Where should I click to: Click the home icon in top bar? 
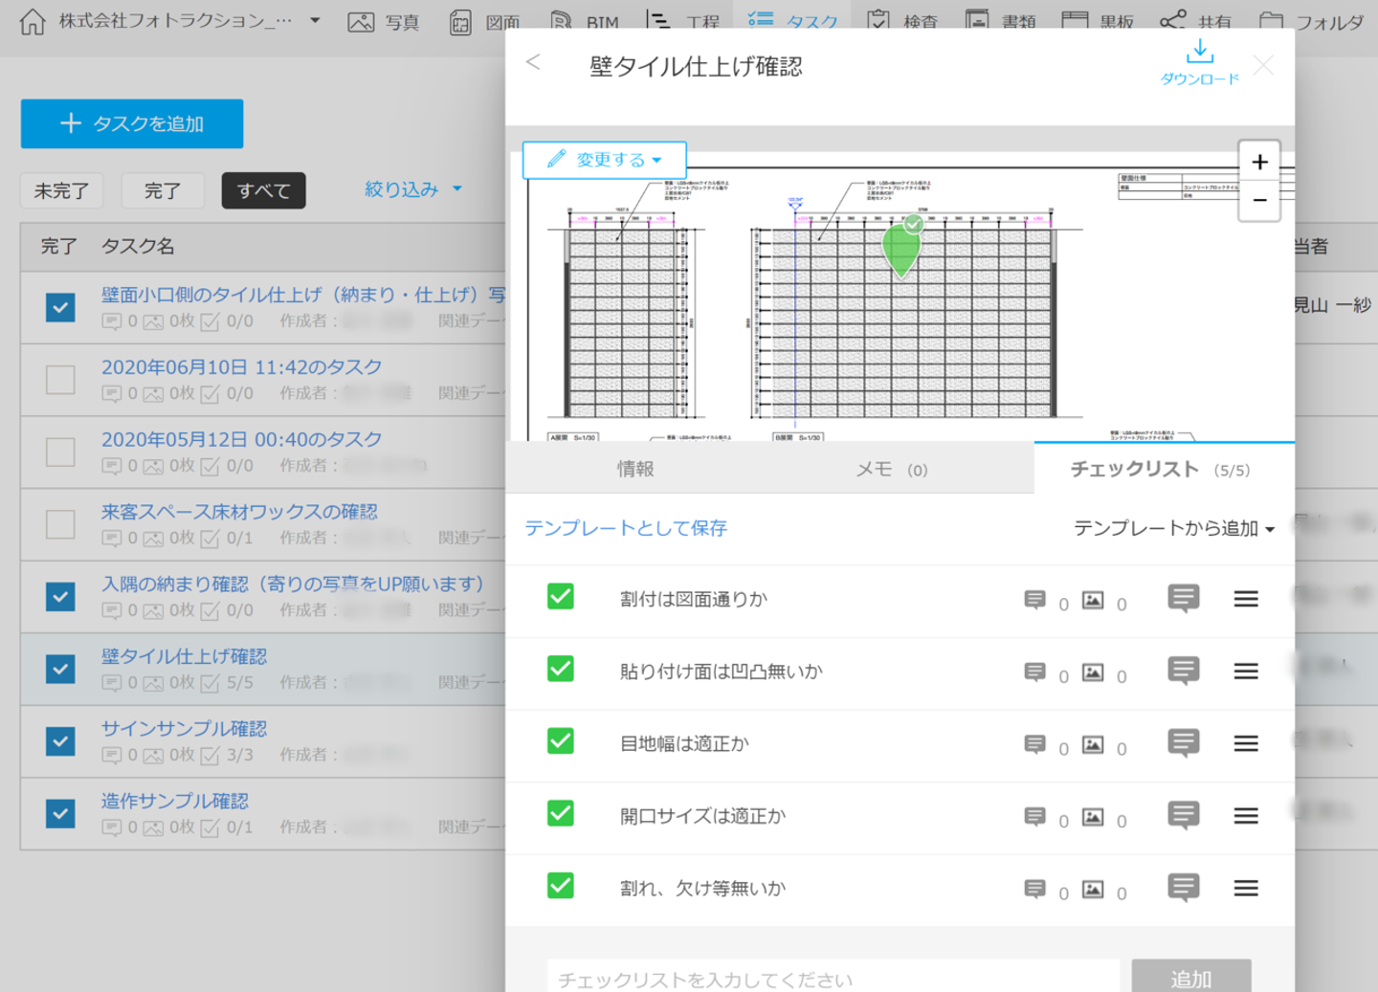(33, 22)
